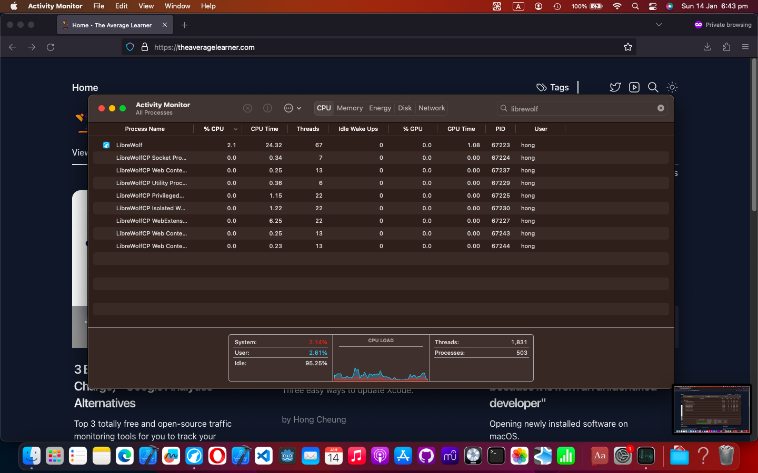Click the screenshot preview thumbnail
This screenshot has width=758, height=473.
[711, 409]
